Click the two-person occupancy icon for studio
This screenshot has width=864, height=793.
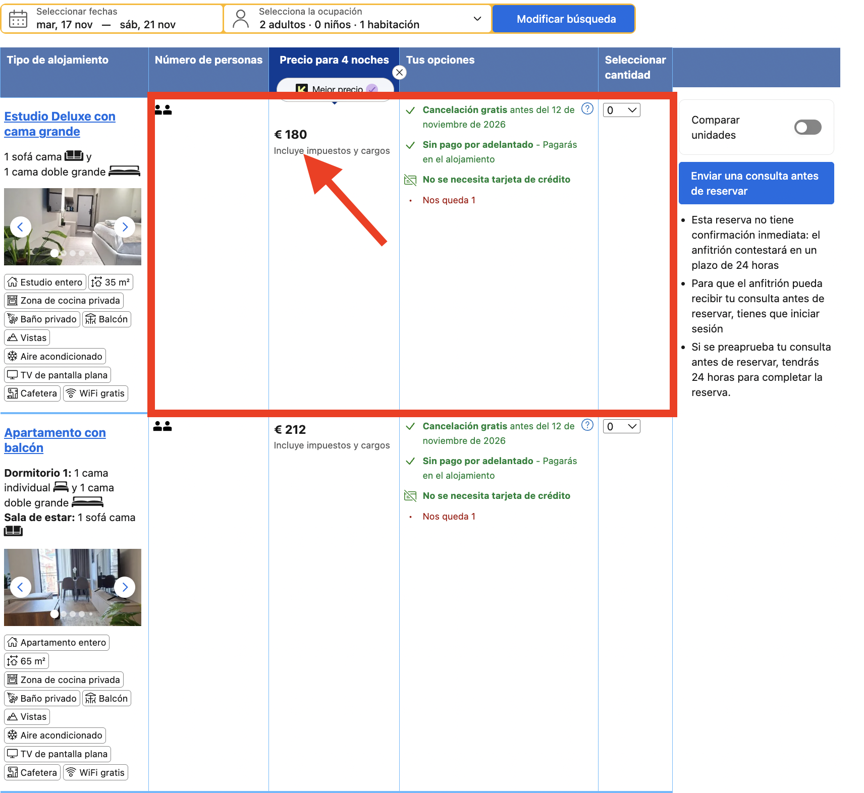(163, 109)
